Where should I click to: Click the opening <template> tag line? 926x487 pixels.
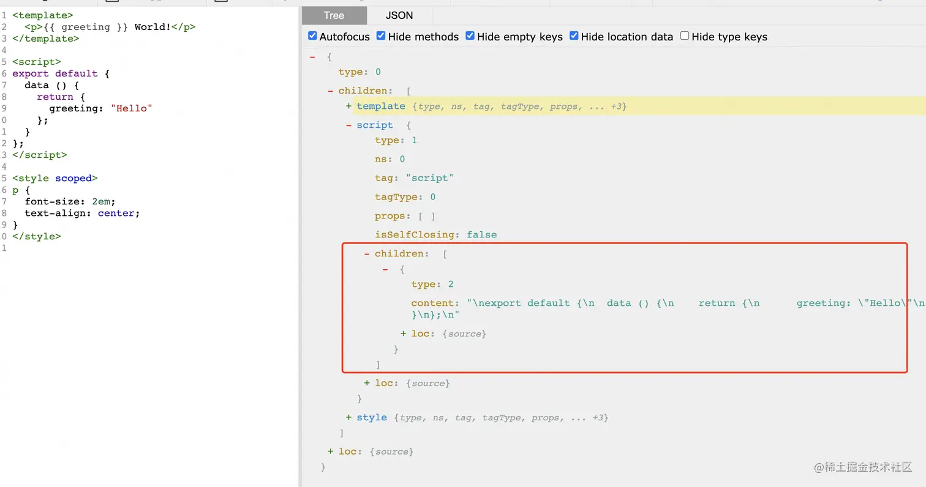pyautogui.click(x=42, y=15)
